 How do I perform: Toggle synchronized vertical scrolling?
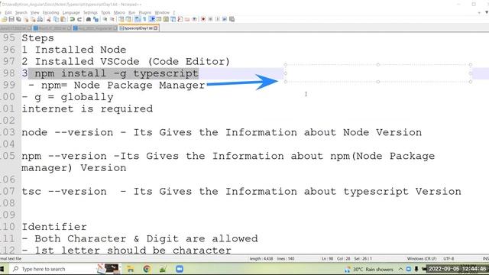(x=121, y=19)
